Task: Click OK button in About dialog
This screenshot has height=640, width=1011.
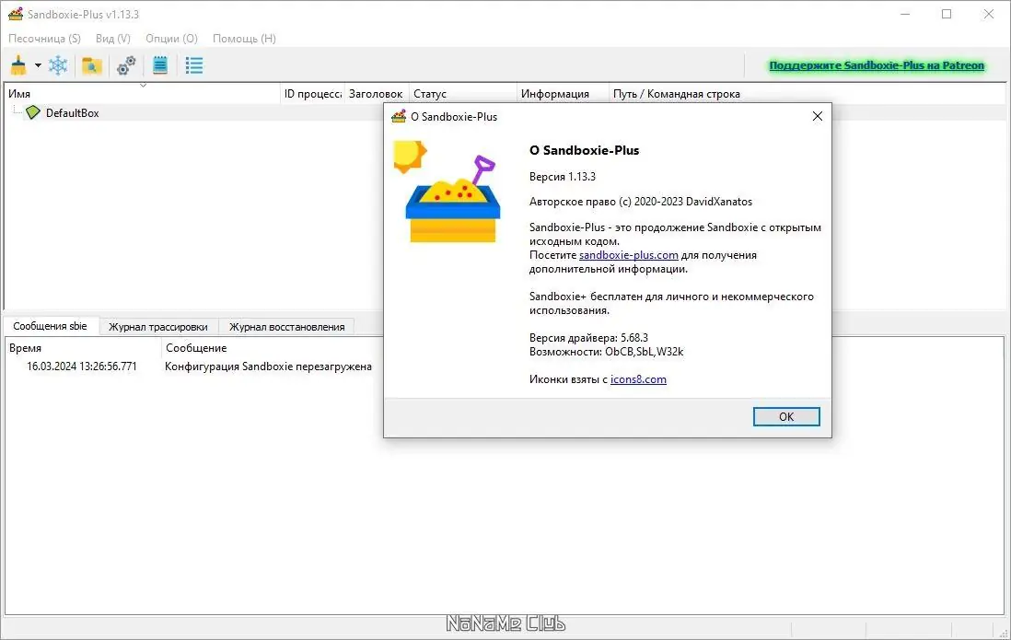Action: 786,417
